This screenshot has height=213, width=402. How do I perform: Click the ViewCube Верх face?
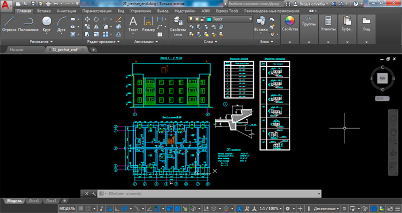click(x=382, y=78)
